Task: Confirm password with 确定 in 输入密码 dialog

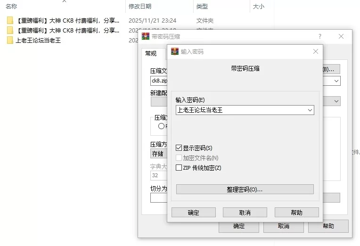Action: coord(194,213)
